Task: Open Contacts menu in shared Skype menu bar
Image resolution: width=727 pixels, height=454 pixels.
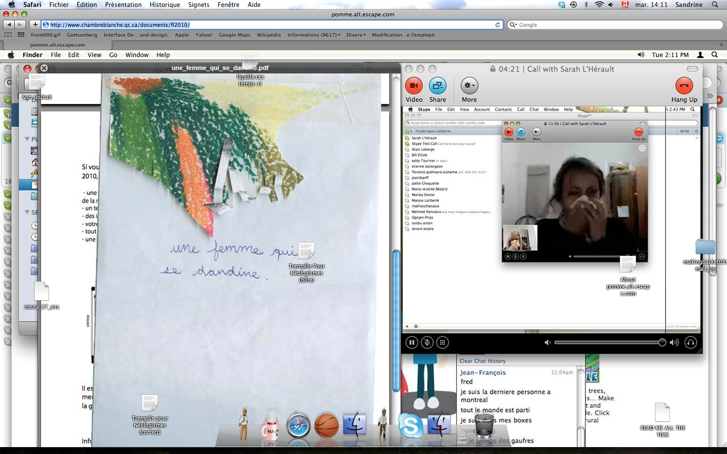Action: click(503, 109)
